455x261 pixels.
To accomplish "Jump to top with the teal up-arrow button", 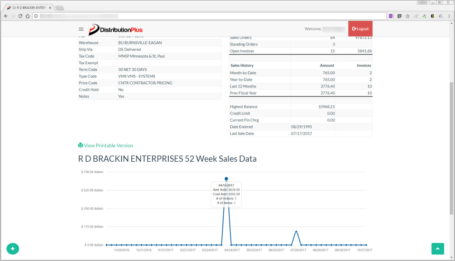I will pos(437,249).
